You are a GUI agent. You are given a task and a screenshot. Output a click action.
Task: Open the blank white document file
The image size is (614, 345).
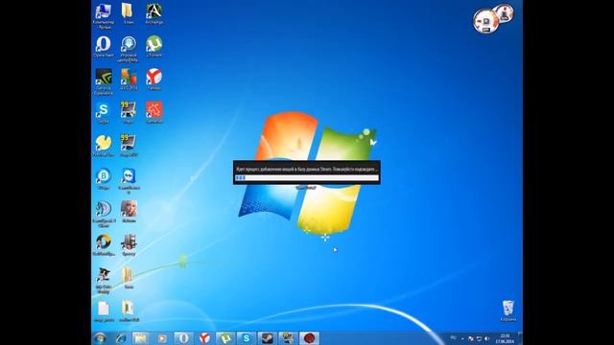[x=104, y=311]
